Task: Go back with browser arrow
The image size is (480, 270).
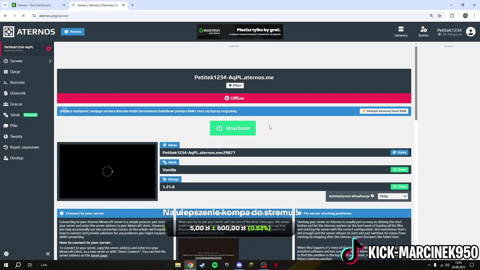Action: pos(5,16)
